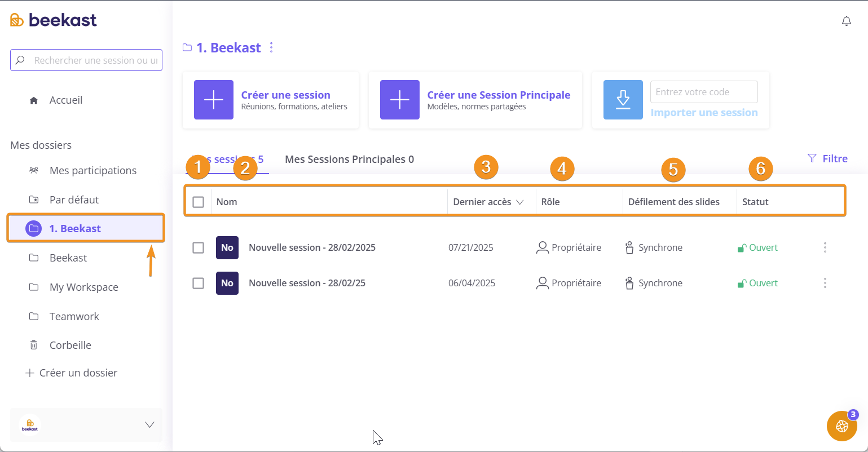Click Créer un dossier link
Screen dimensions: 868x452
pos(78,373)
